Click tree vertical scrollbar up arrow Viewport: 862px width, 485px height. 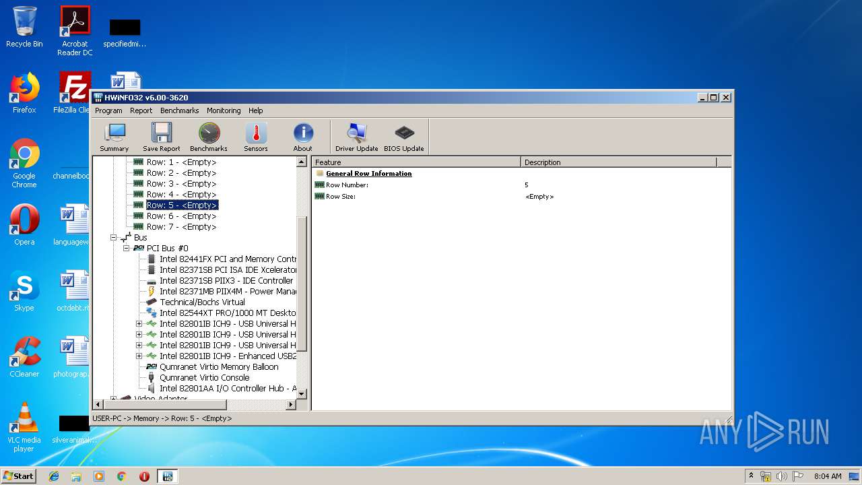[x=302, y=162]
